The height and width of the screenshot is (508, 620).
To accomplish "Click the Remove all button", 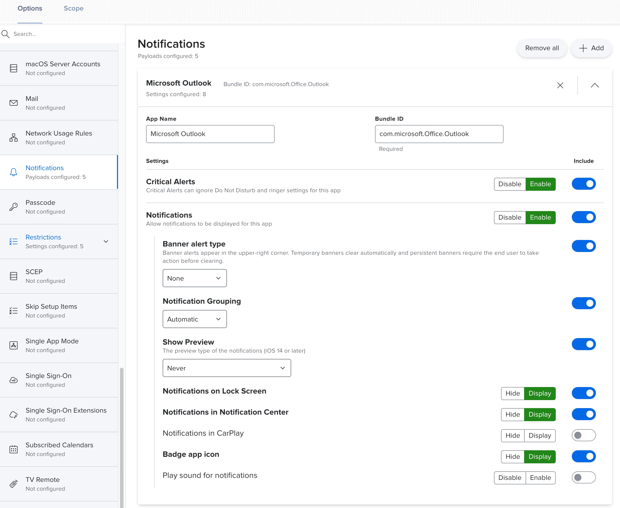I will 542,48.
